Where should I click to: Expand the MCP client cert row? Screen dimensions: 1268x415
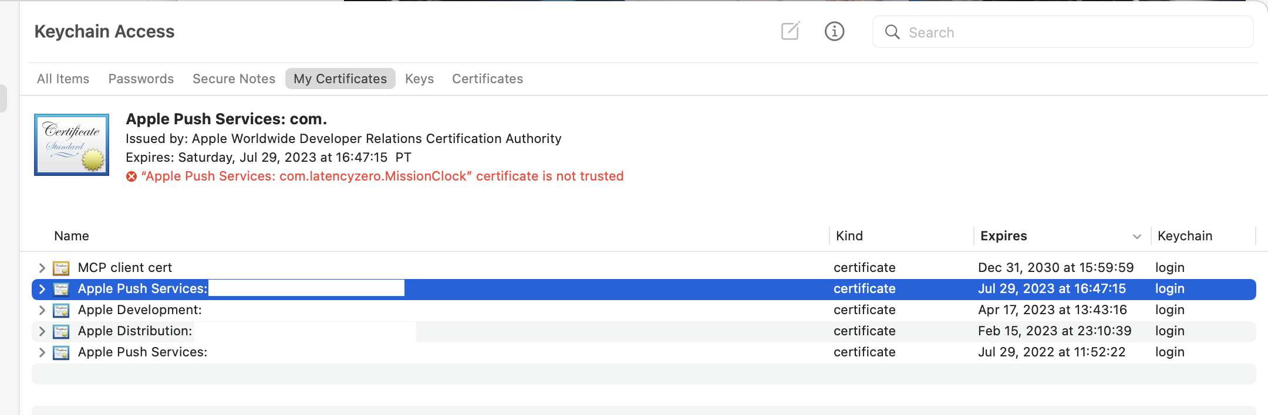coord(42,268)
